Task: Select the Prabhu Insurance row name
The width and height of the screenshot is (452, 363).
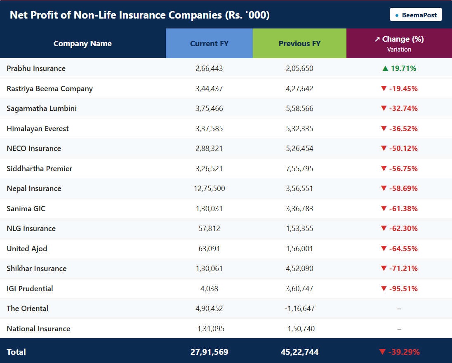Action: point(36,68)
